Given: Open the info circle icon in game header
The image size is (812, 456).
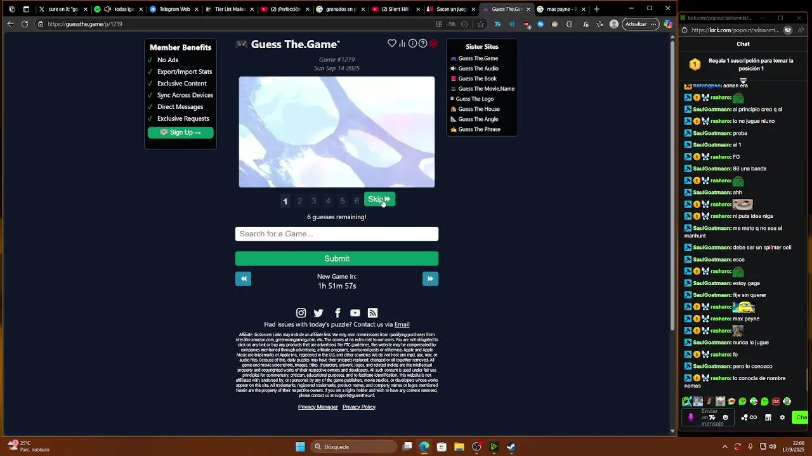Looking at the screenshot, I should pos(412,43).
